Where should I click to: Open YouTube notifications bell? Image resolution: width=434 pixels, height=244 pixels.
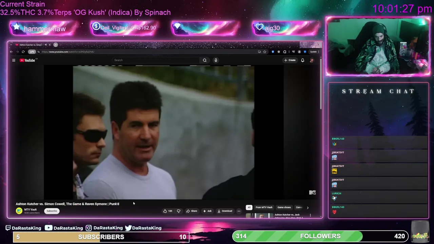tap(302, 60)
